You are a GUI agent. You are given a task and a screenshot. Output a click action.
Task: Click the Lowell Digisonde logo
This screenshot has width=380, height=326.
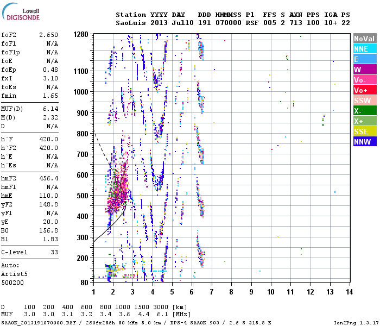(x=21, y=12)
